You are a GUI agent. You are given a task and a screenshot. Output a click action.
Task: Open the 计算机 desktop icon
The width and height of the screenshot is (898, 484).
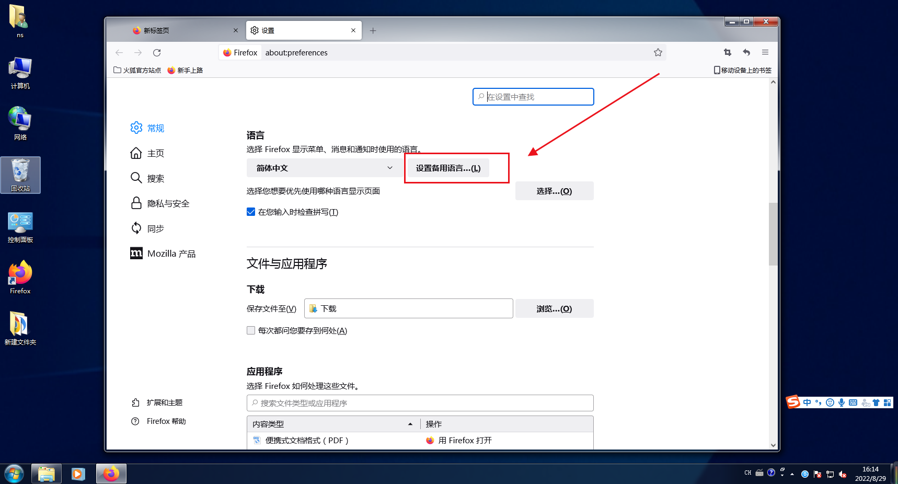(x=20, y=73)
